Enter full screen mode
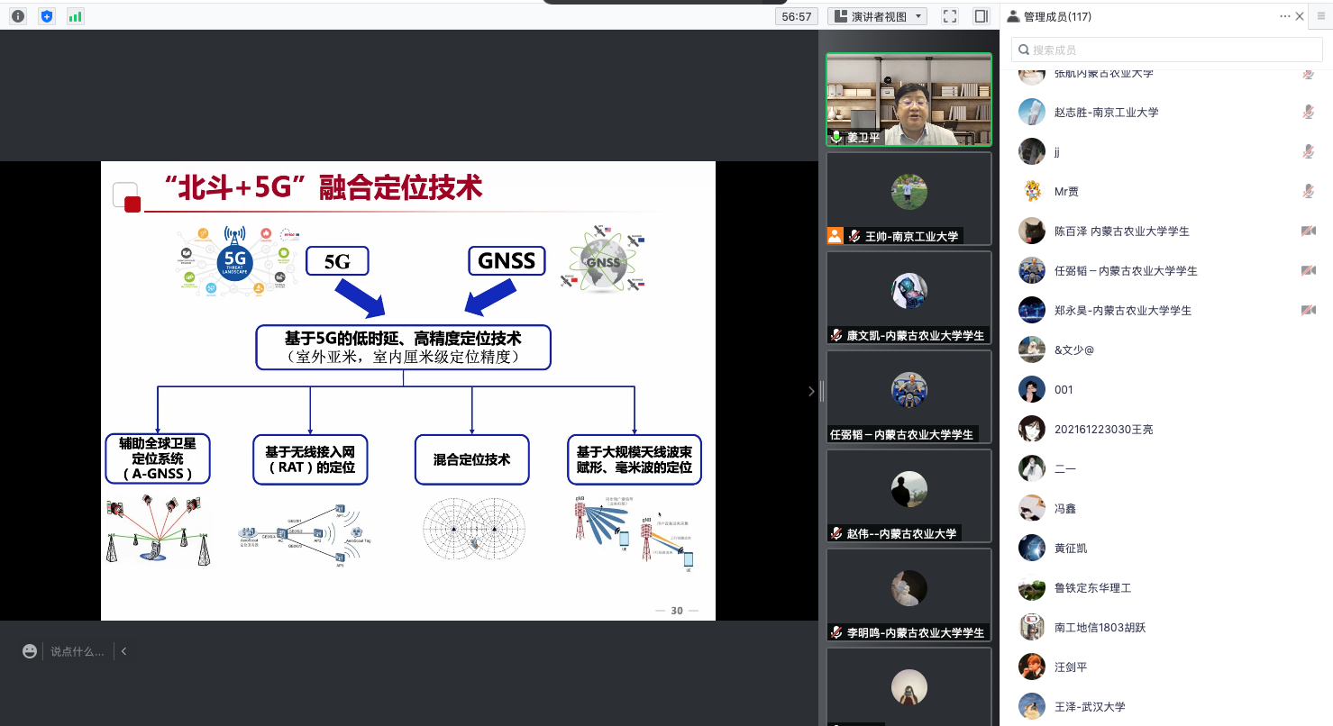Viewport: 1333px width, 726px height. tap(949, 16)
